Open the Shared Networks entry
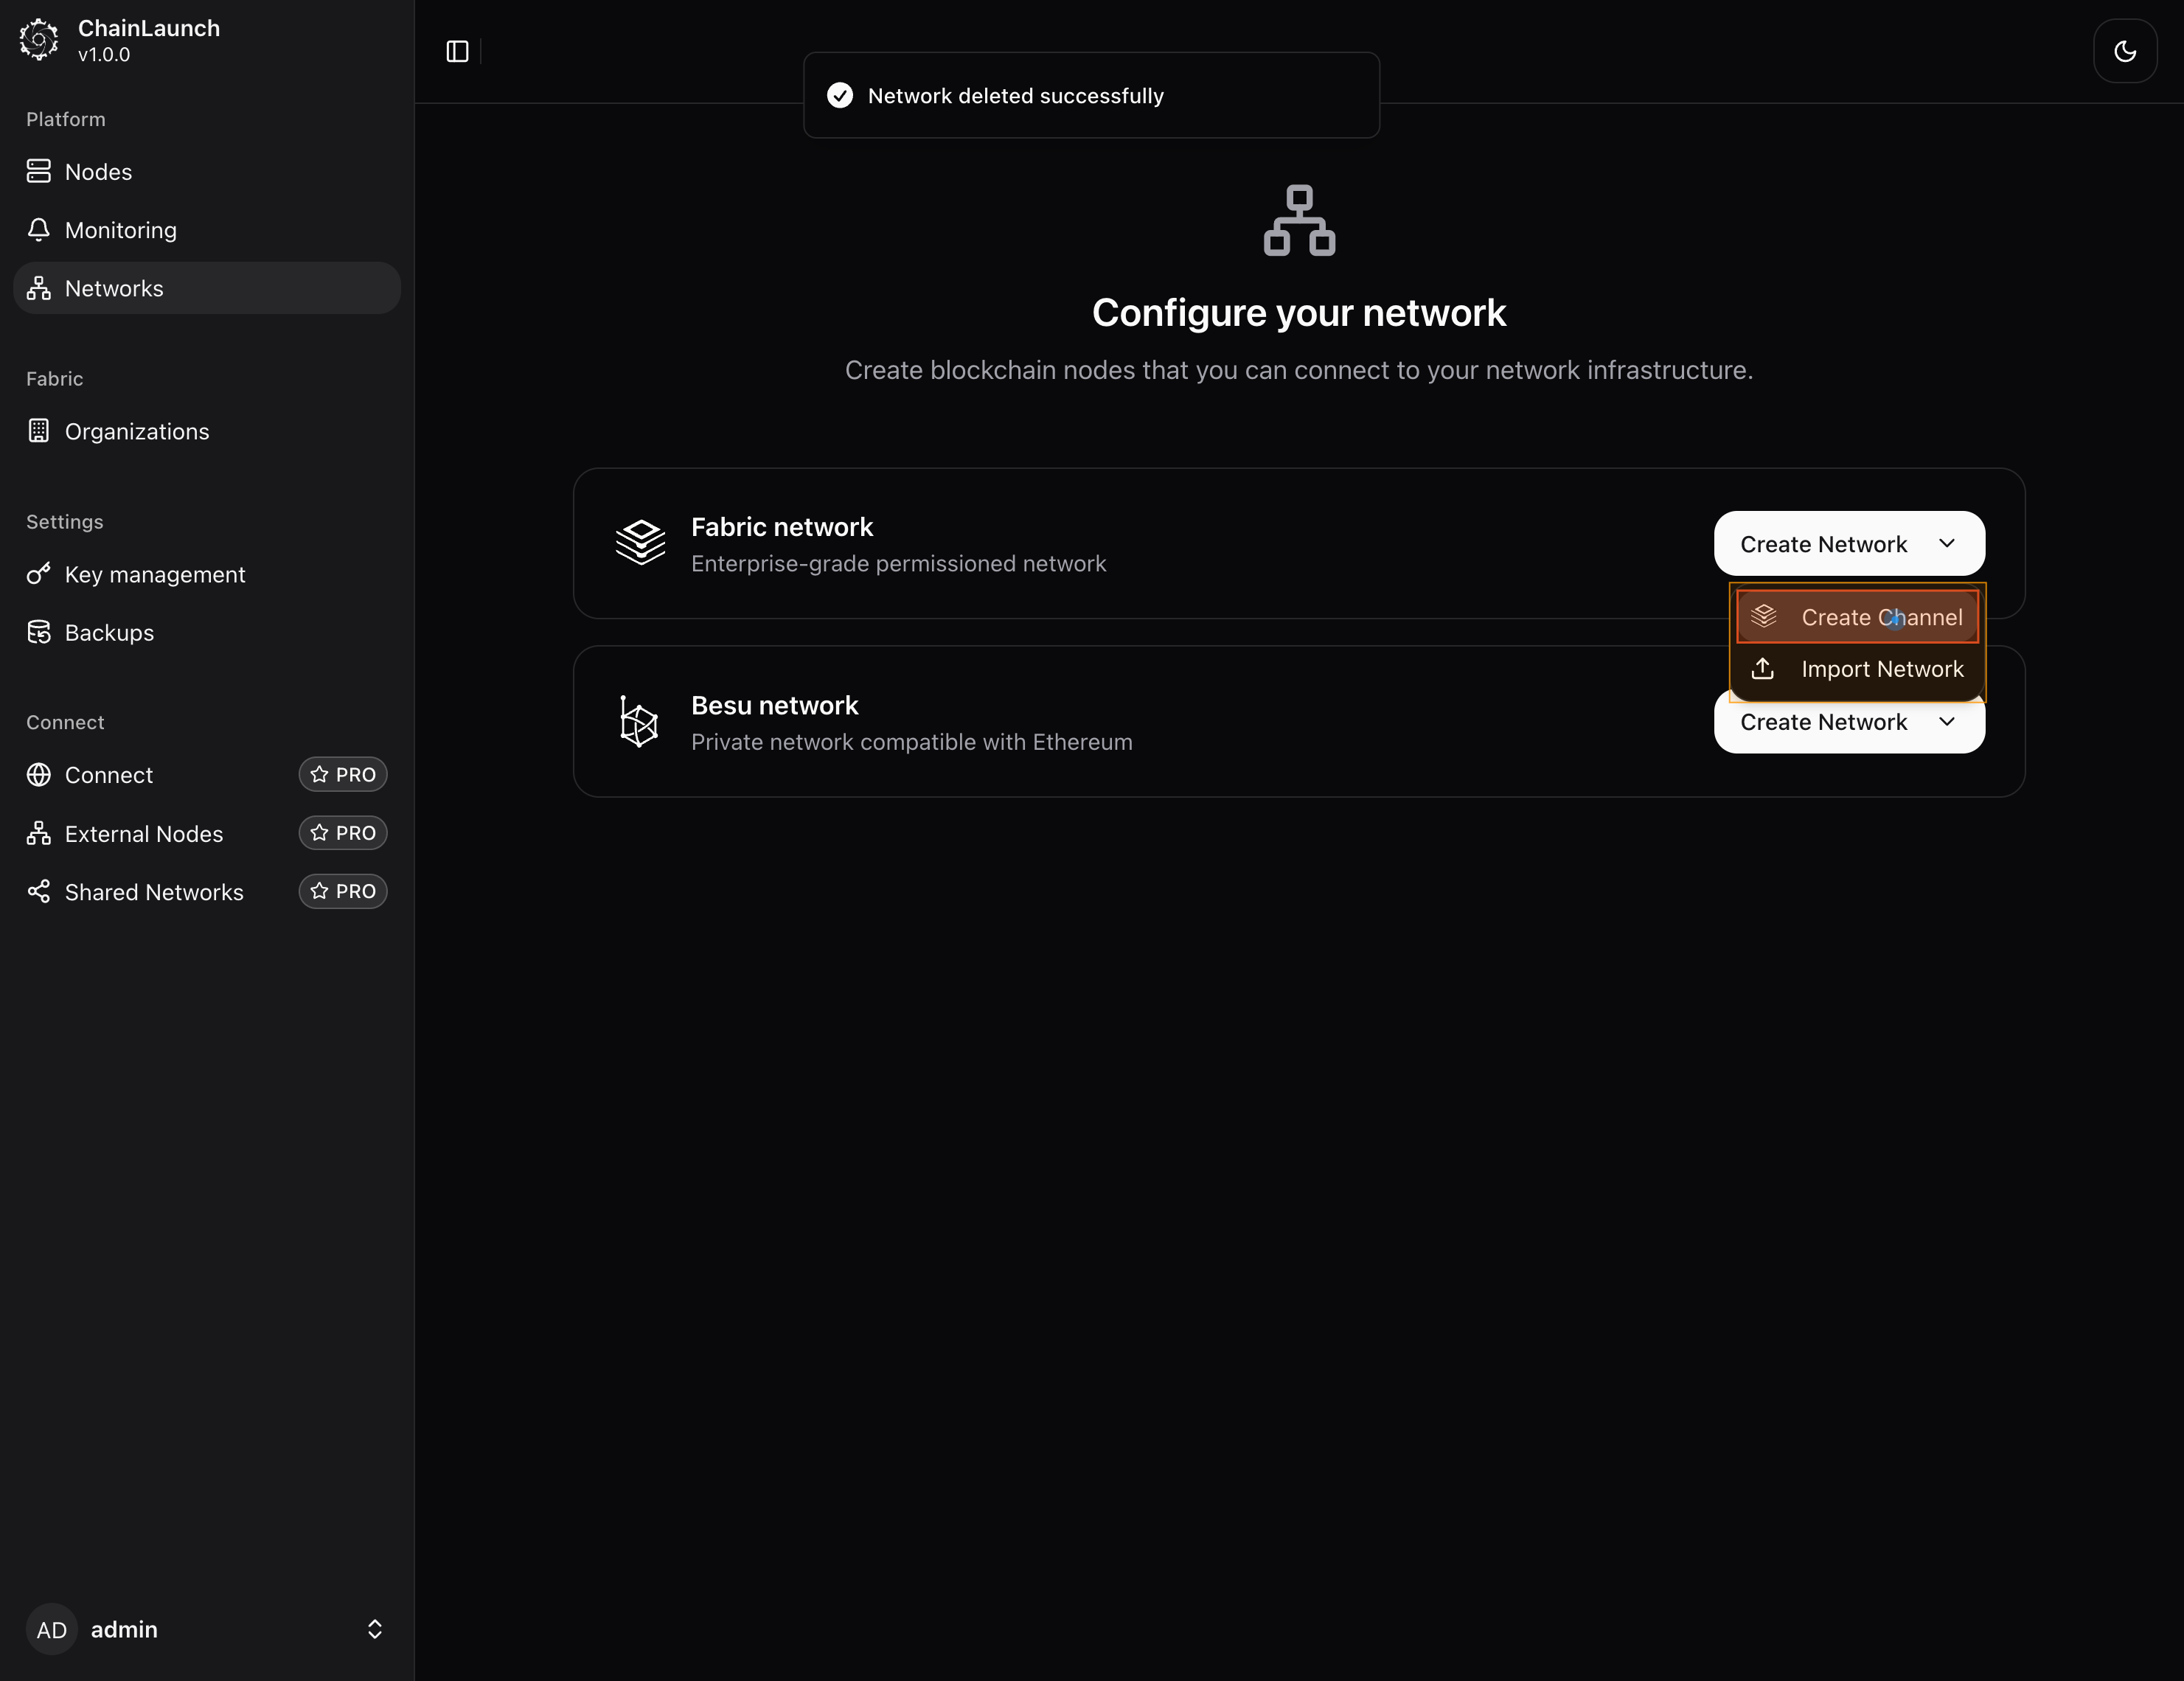 click(x=154, y=892)
